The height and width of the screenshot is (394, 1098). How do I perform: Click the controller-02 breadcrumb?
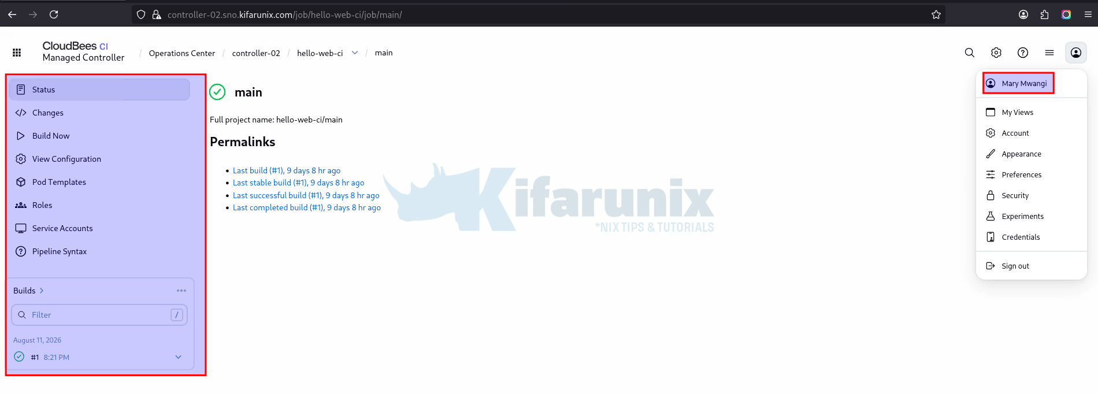click(x=256, y=53)
